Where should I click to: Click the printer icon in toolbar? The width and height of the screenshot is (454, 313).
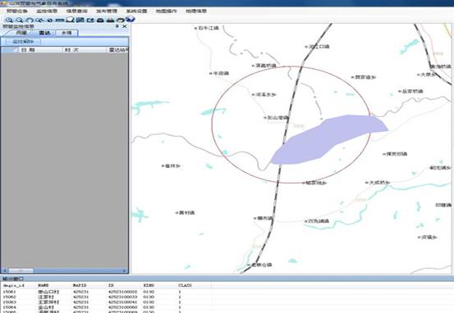click(x=110, y=20)
